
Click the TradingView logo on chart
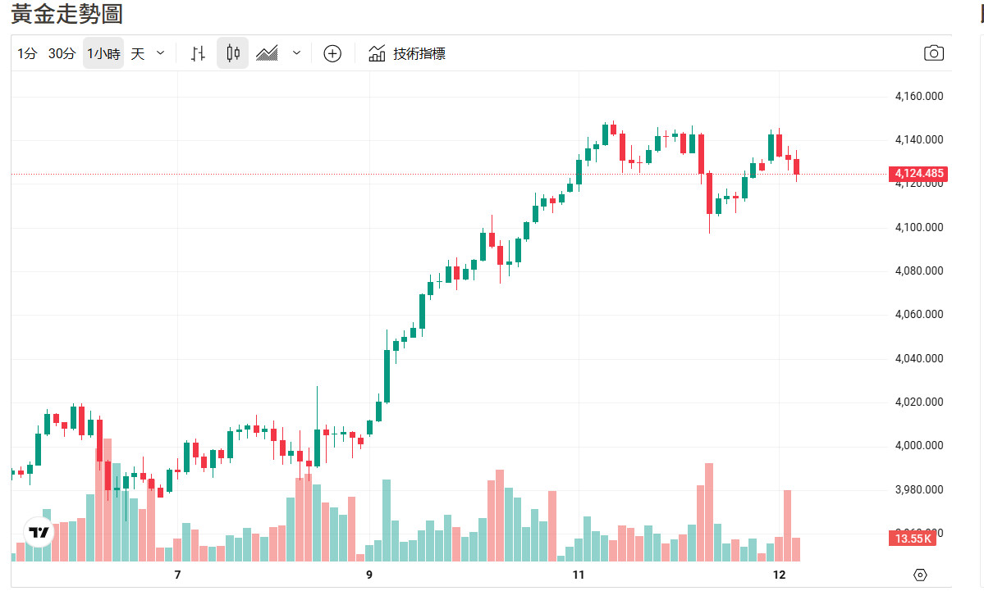(39, 532)
